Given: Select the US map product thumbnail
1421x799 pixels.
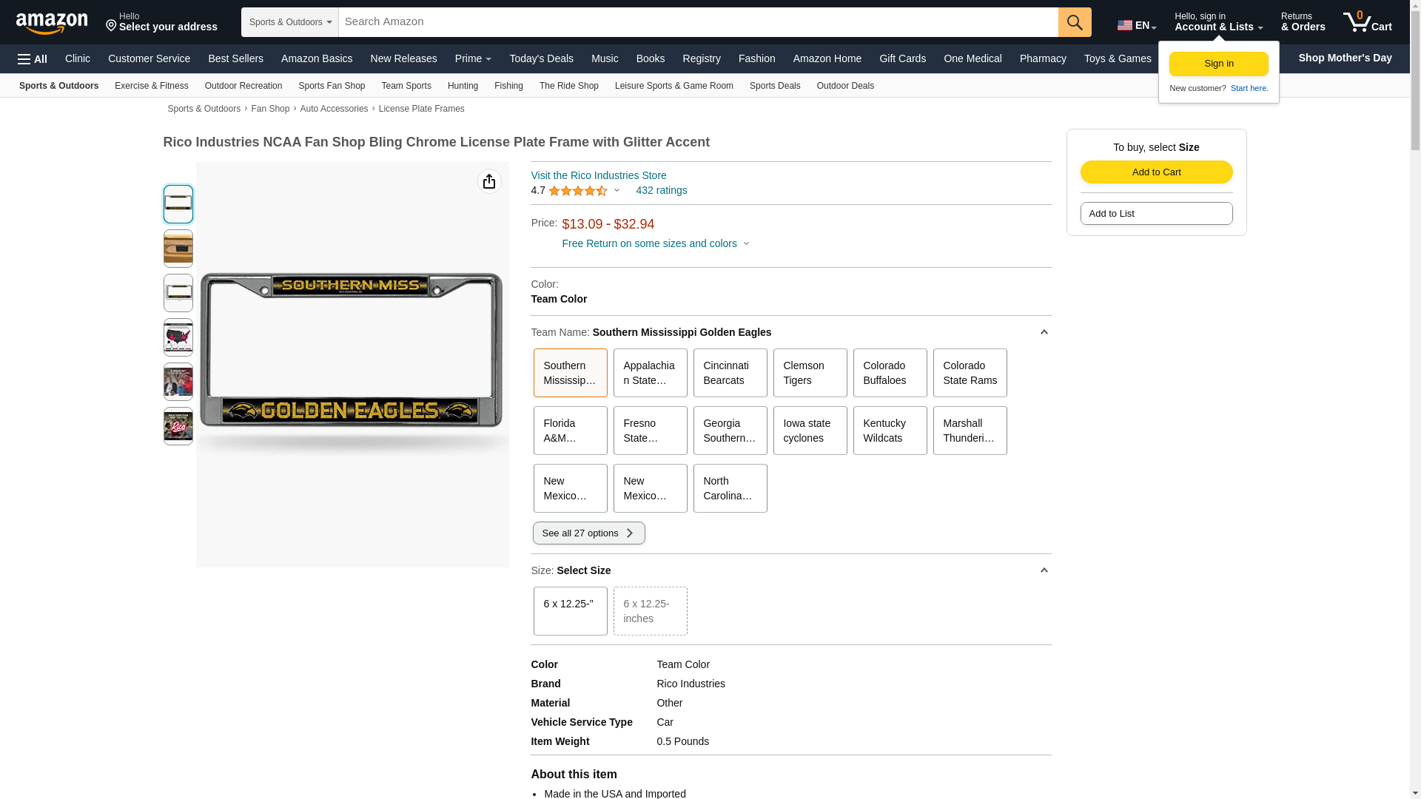Looking at the screenshot, I should click(178, 337).
